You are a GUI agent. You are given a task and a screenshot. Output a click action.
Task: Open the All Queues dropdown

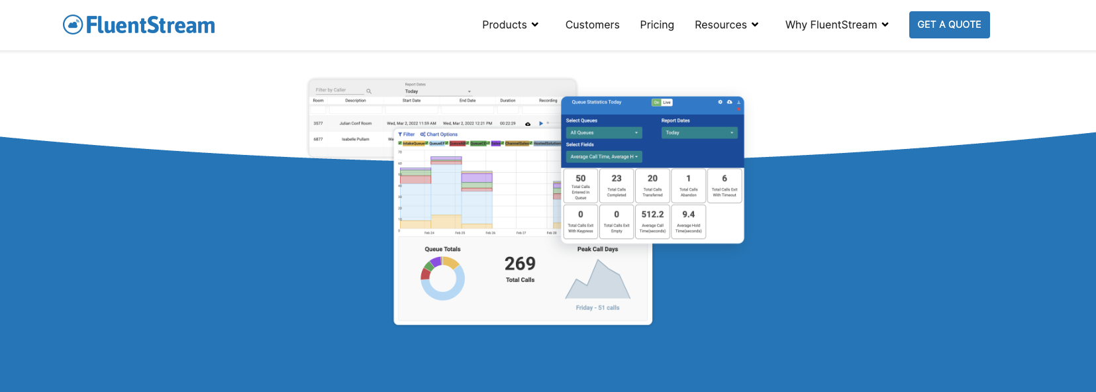[604, 133]
